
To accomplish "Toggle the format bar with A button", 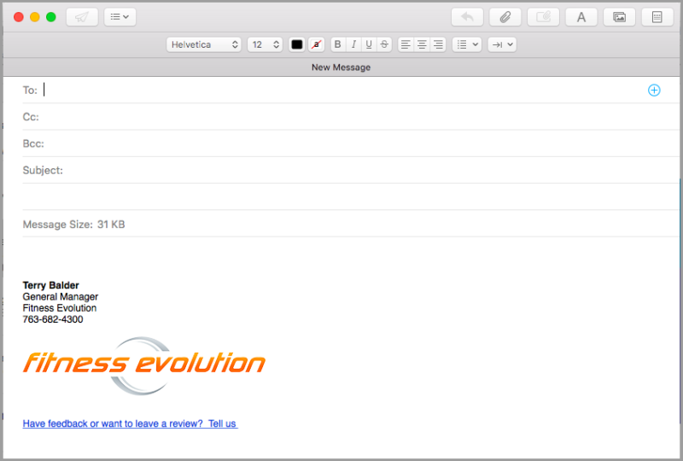I will point(581,17).
